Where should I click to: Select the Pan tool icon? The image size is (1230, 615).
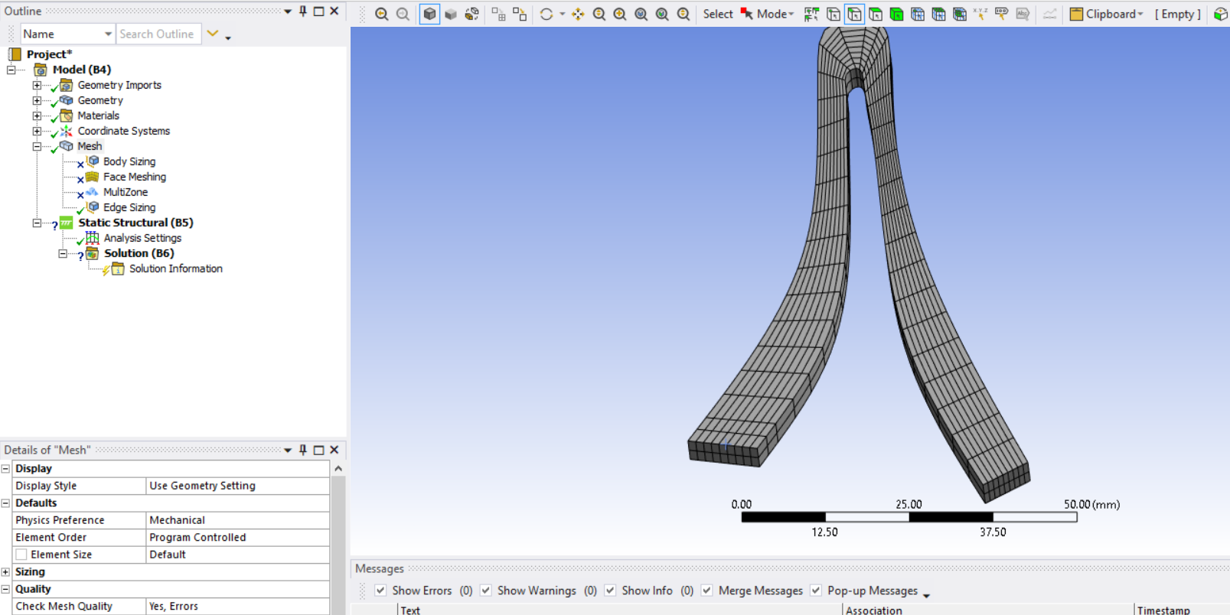pos(578,14)
